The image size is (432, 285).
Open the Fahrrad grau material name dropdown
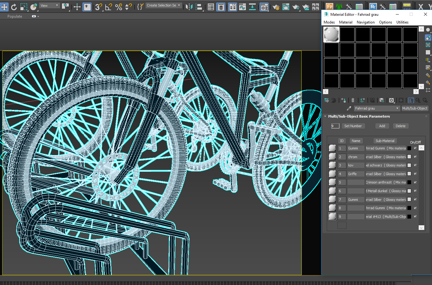[397, 108]
